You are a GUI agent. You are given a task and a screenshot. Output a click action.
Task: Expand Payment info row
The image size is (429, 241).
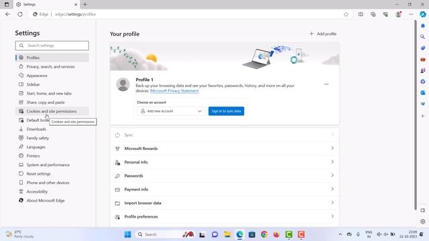(225, 189)
